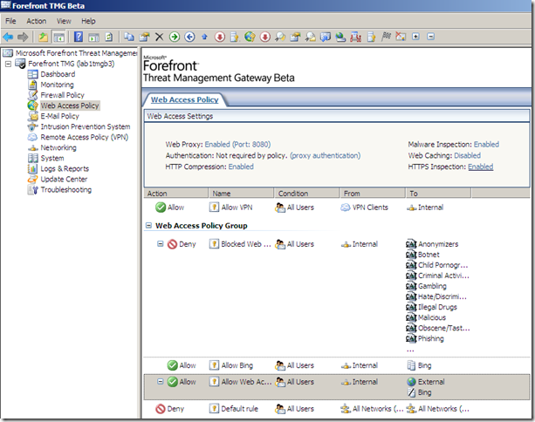The image size is (535, 422).
Task: Open the Troubleshooting node
Action: point(65,190)
